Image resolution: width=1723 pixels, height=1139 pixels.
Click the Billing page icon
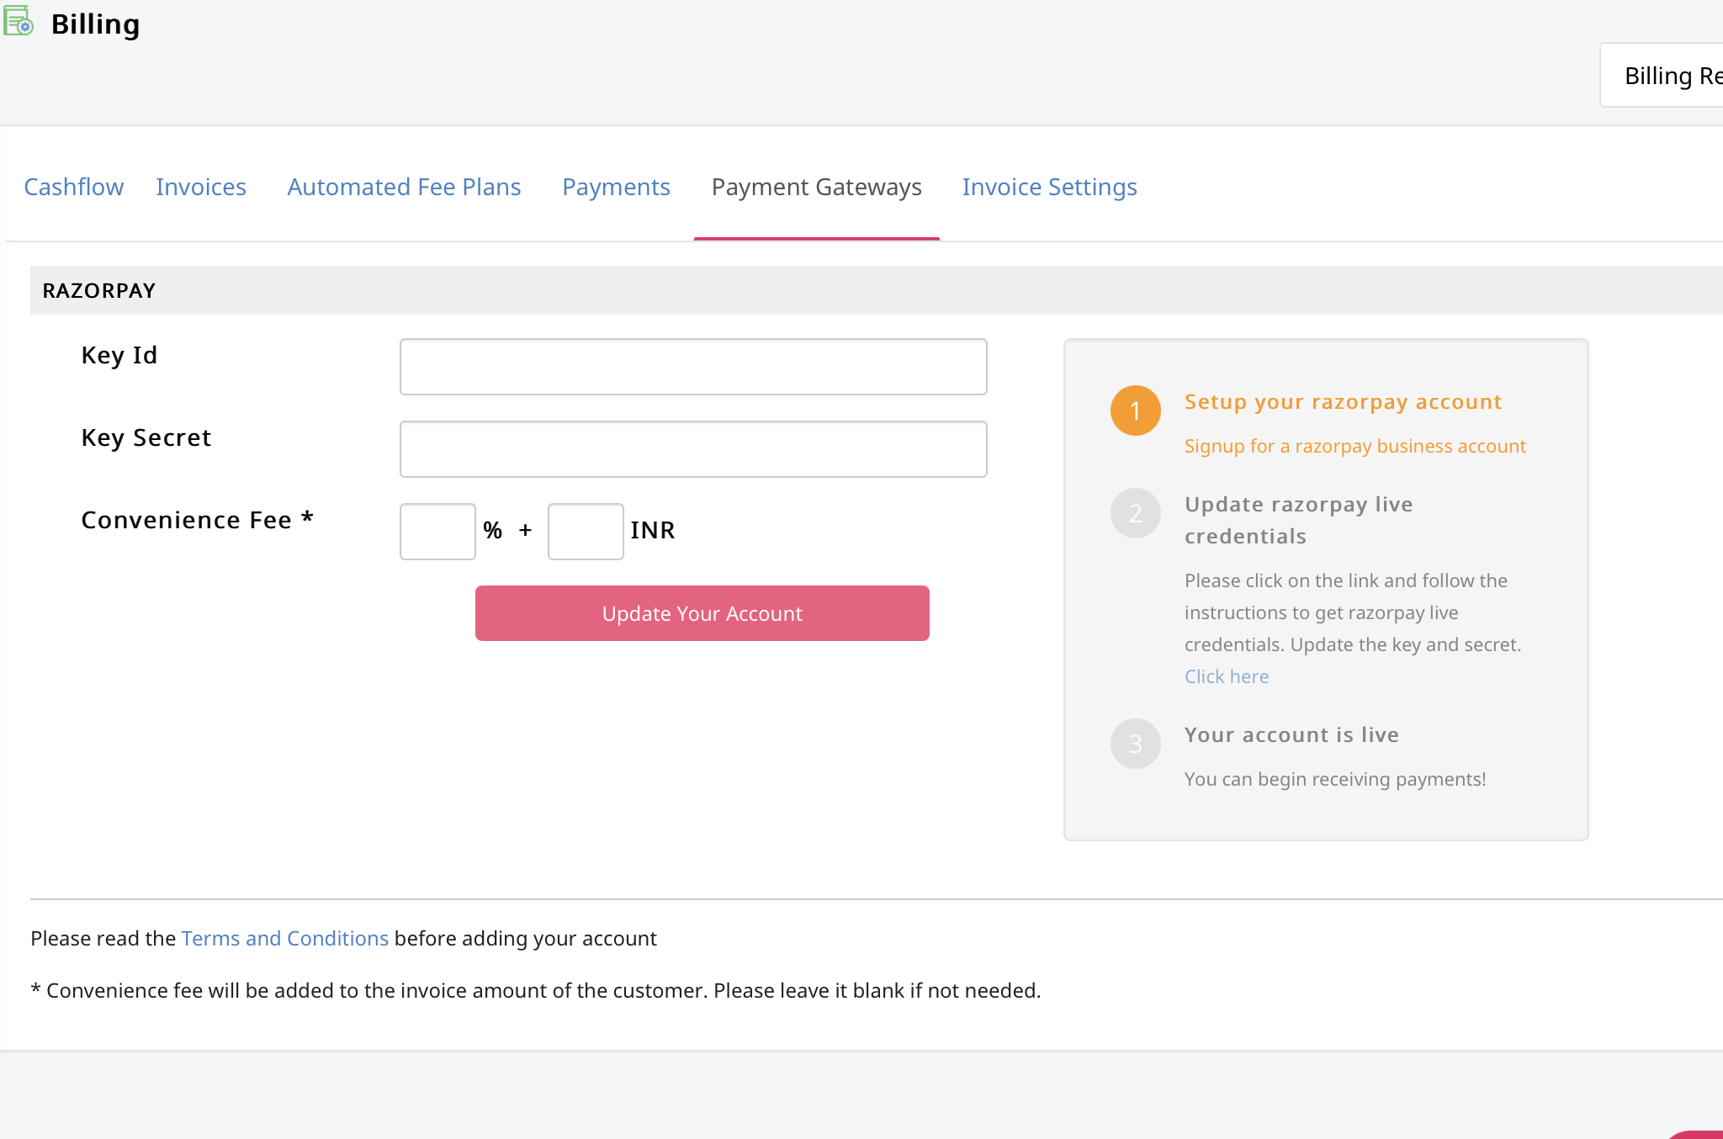pos(19,20)
